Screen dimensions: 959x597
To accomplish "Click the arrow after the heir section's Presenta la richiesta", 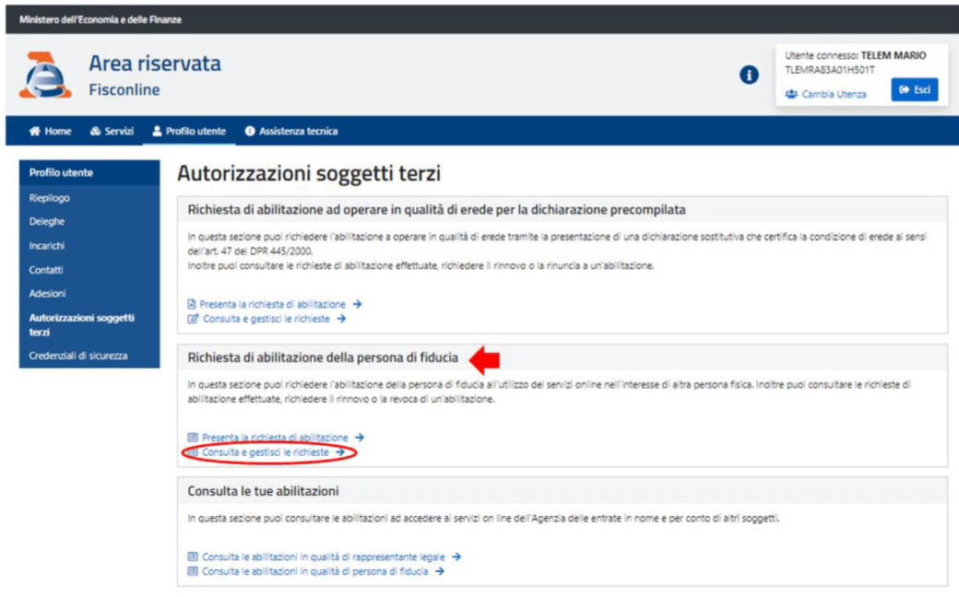I will [x=357, y=304].
